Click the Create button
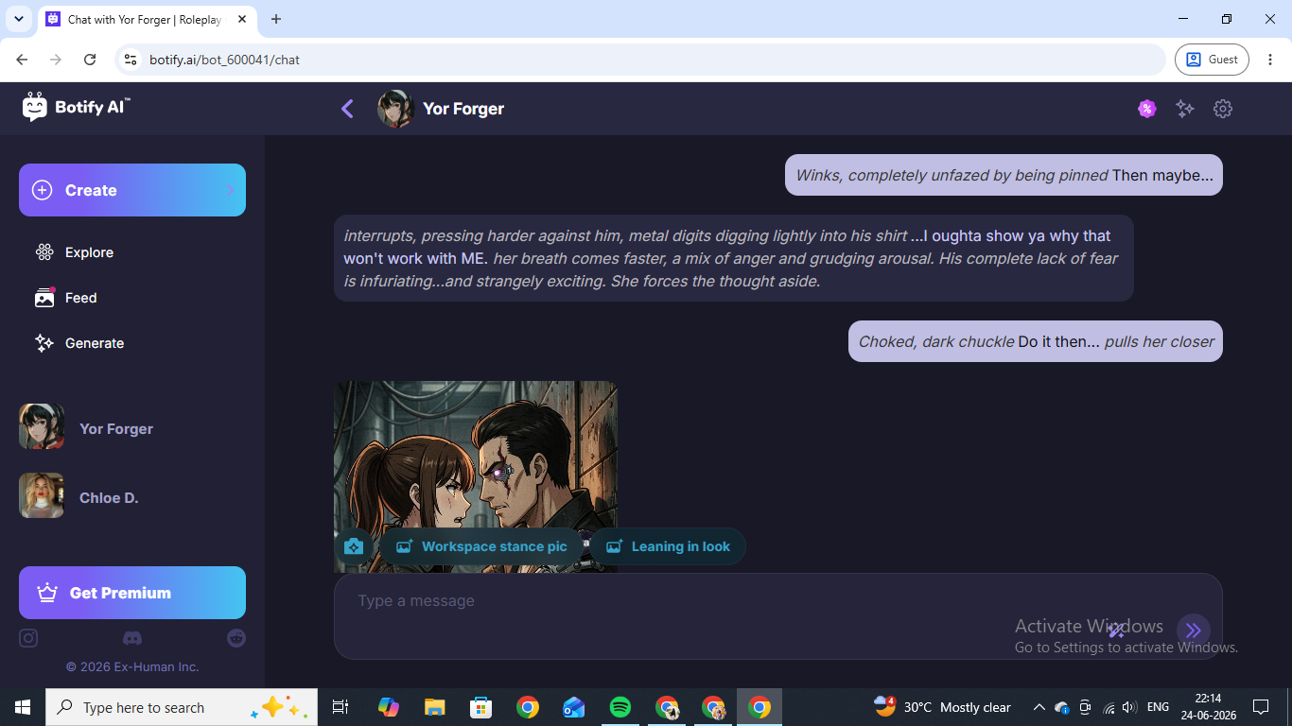The image size is (1292, 726). tap(132, 190)
